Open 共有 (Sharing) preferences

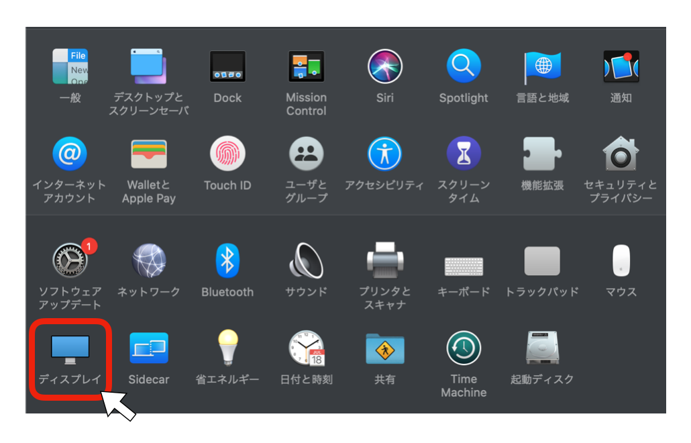click(384, 348)
